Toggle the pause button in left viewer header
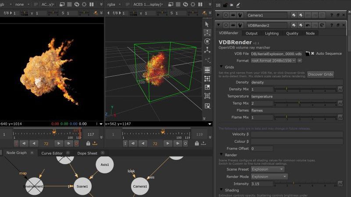Viewport: 351px width, 197px height. pos(92,4)
